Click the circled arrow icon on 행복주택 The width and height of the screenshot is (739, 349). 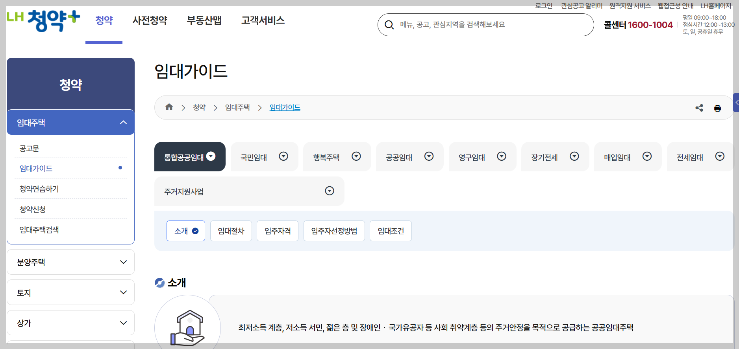click(356, 156)
